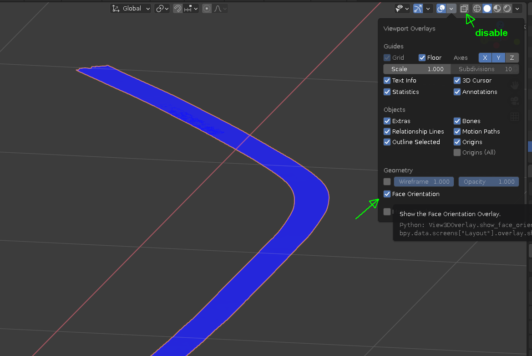Open the pivot point dropdown
The image size is (532, 356).
point(162,8)
